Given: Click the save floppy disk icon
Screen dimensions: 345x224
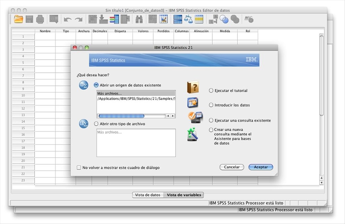Looking at the screenshot, I should pyautogui.click(x=29, y=19).
